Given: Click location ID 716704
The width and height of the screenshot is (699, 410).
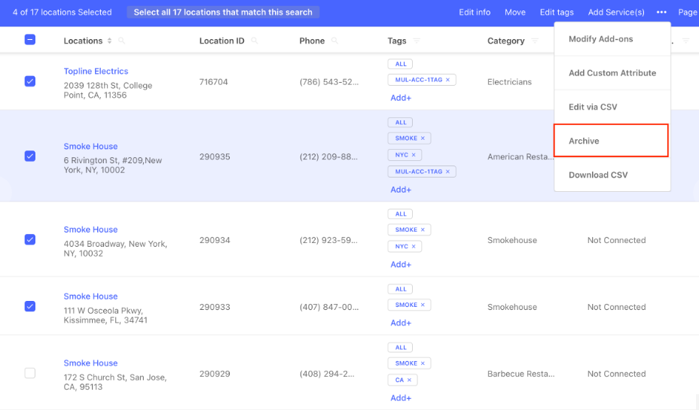Looking at the screenshot, I should tap(213, 82).
